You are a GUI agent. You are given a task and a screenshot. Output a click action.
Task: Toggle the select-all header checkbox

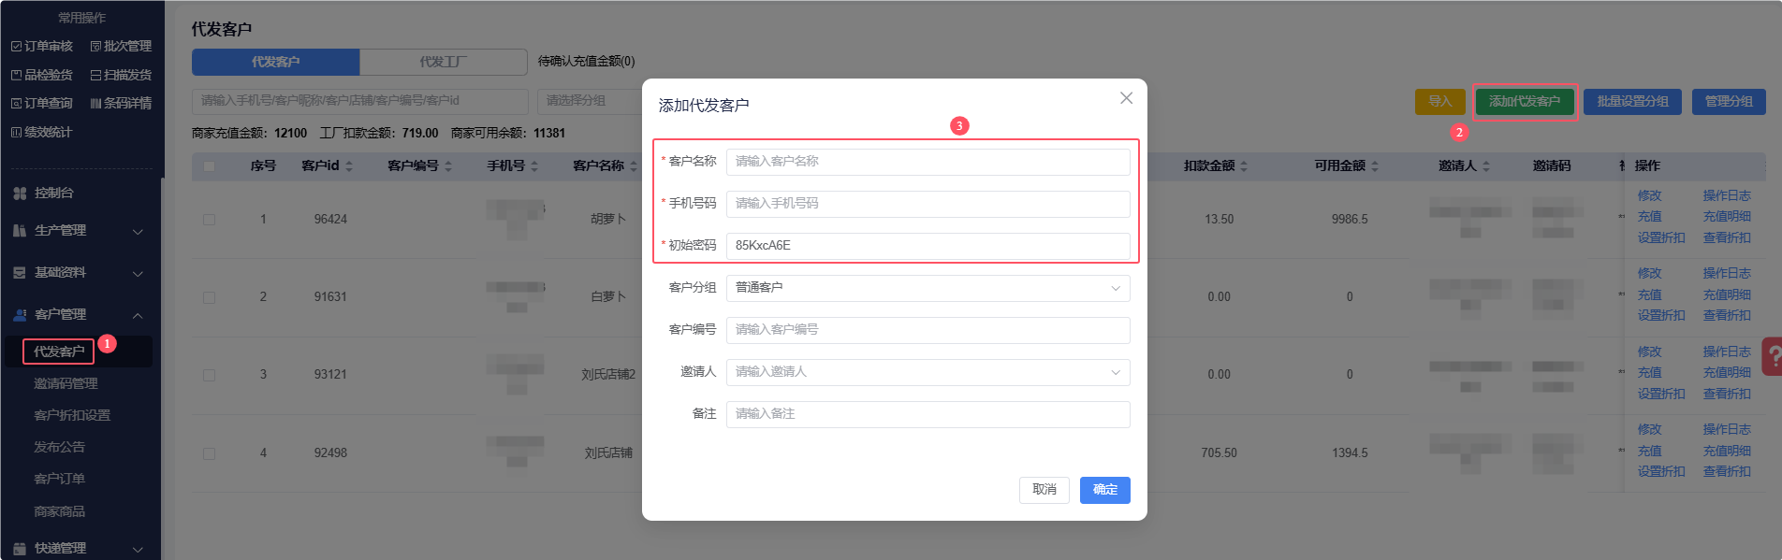point(209,166)
